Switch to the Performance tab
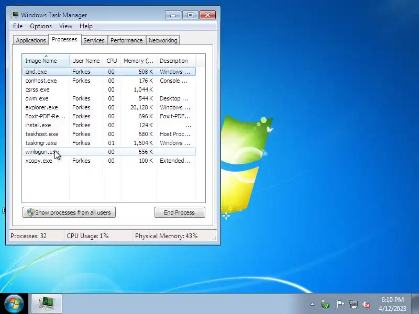Image resolution: width=419 pixels, height=314 pixels. (x=127, y=40)
